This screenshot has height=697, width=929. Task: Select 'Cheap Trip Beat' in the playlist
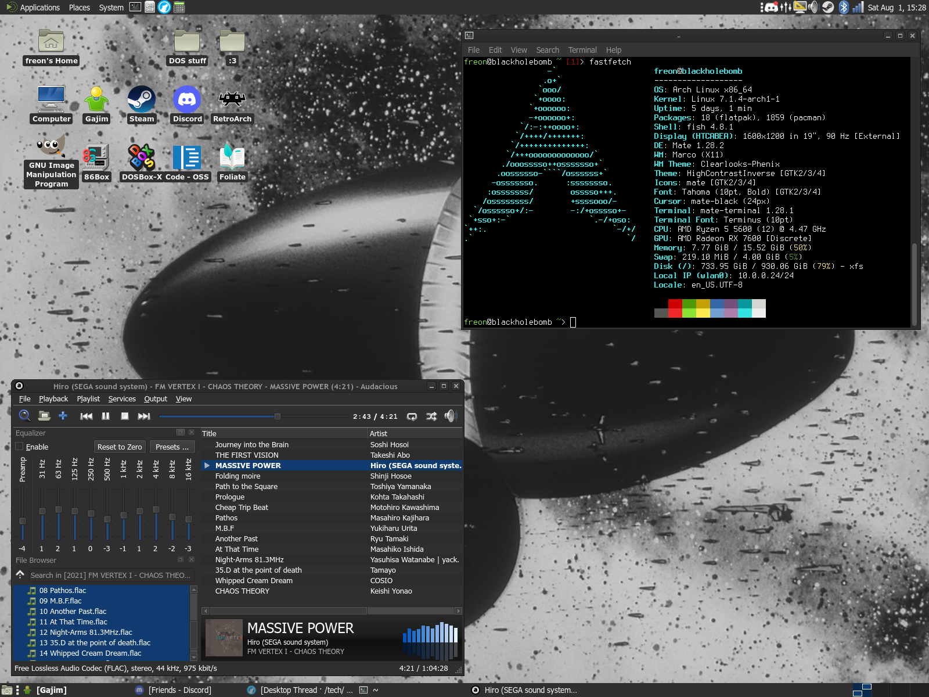point(332,508)
